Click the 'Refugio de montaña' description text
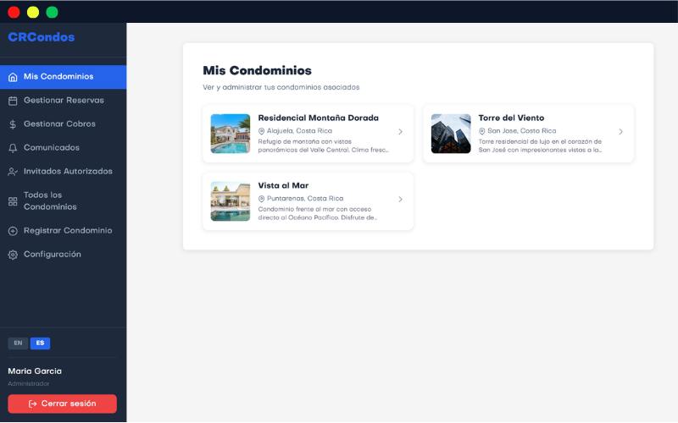Viewport: 678px width, 423px height. coord(324,146)
